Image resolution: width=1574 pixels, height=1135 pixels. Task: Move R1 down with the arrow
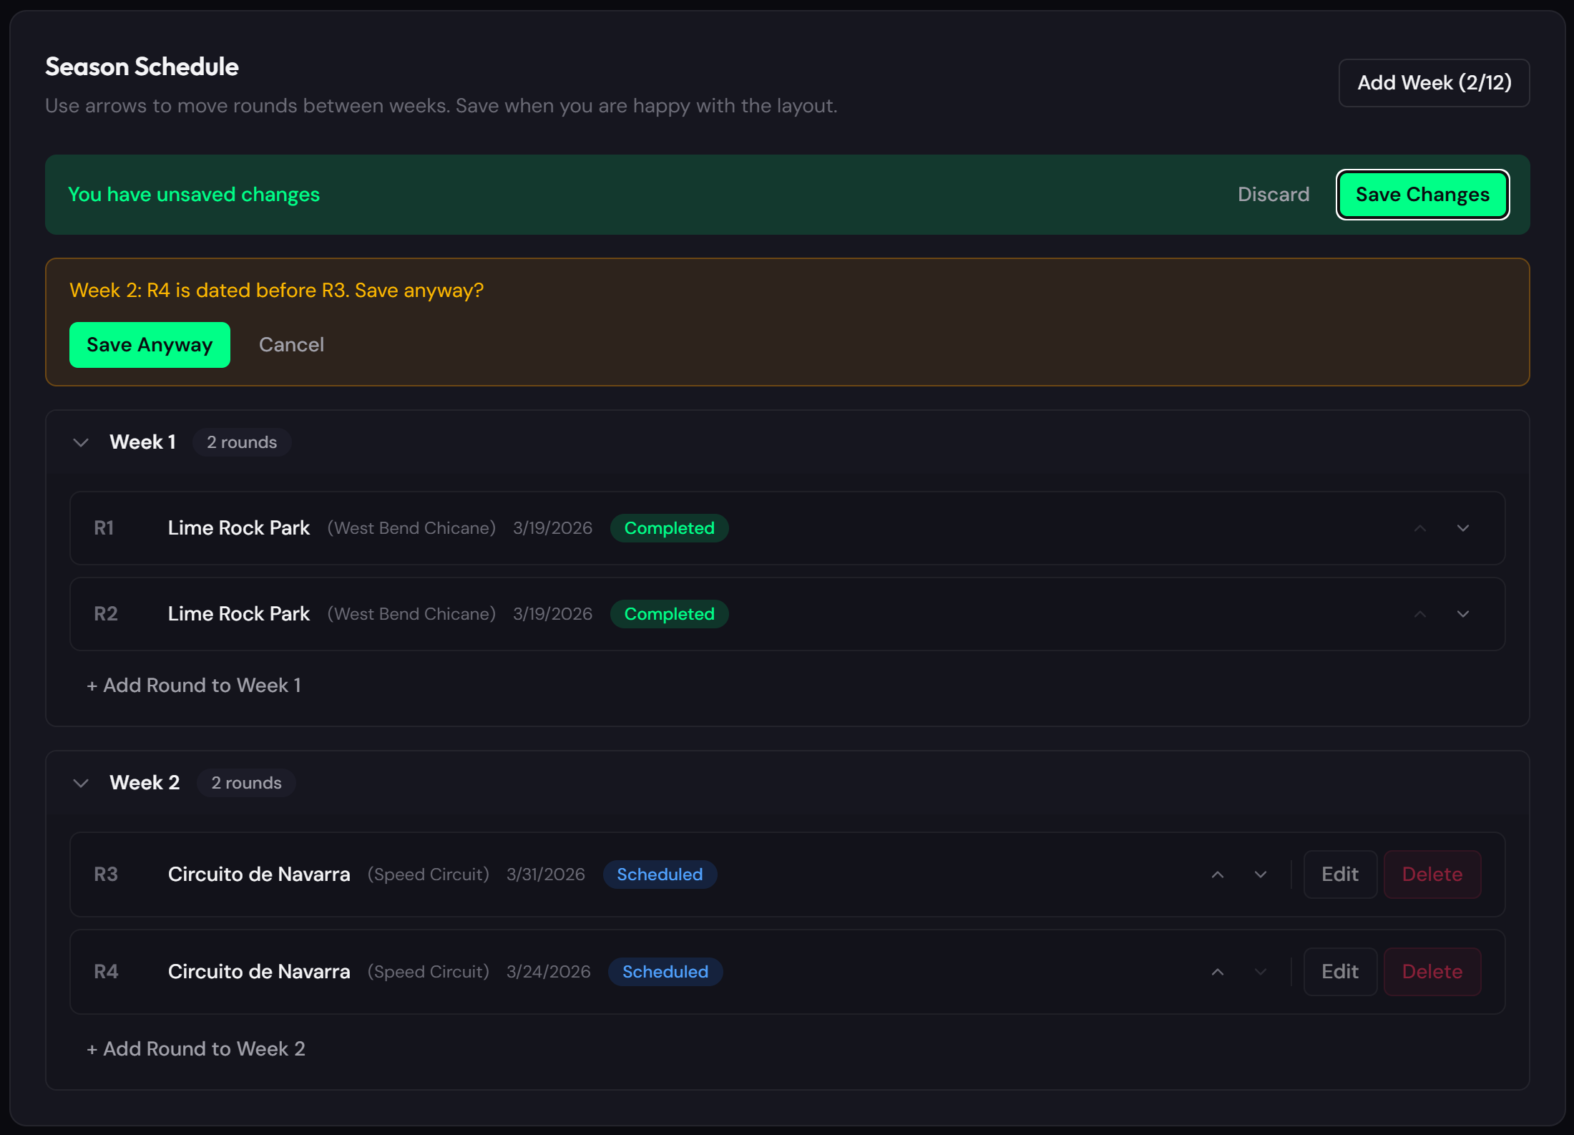pyautogui.click(x=1463, y=528)
